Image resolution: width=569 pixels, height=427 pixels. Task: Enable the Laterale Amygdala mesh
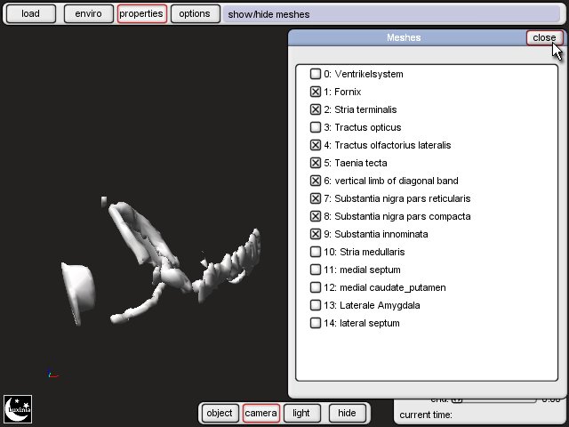pos(316,305)
